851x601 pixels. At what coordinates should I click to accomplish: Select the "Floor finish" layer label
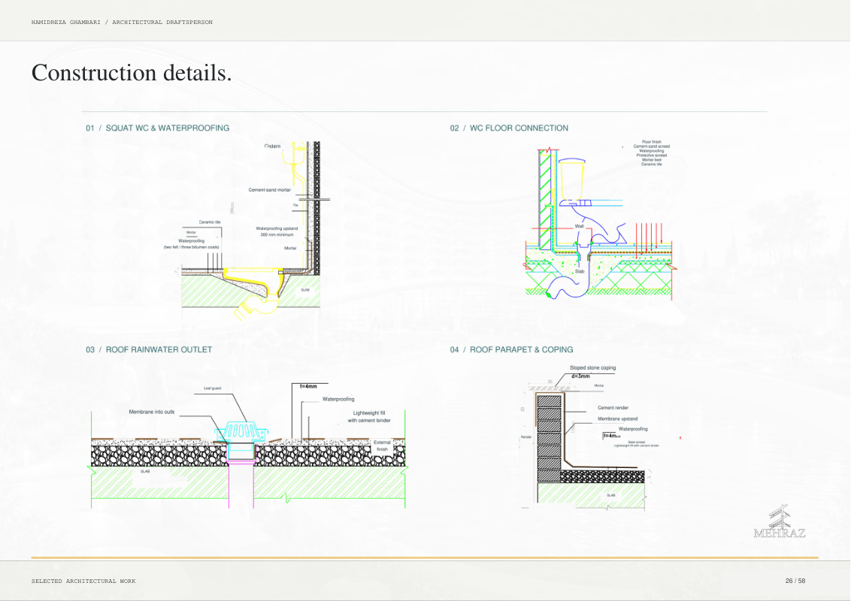click(x=652, y=142)
